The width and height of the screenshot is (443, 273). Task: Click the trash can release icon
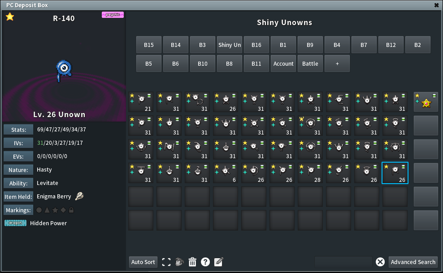[x=192, y=262]
